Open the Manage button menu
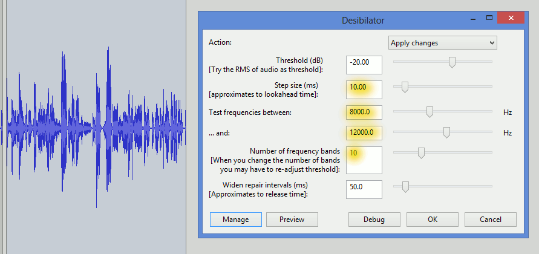 236,220
